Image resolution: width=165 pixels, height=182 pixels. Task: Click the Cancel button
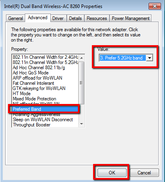click(144, 173)
